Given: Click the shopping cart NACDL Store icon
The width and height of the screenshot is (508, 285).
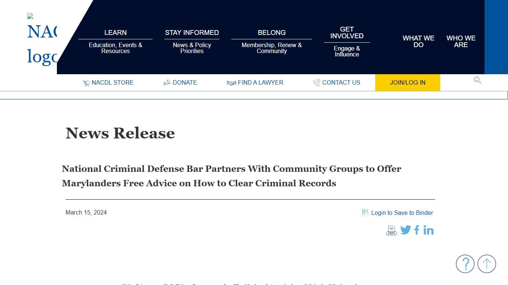Looking at the screenshot, I should point(86,82).
